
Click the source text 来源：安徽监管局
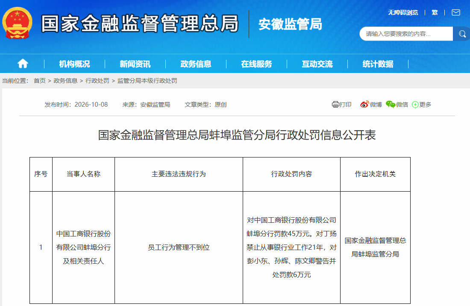tap(146, 105)
